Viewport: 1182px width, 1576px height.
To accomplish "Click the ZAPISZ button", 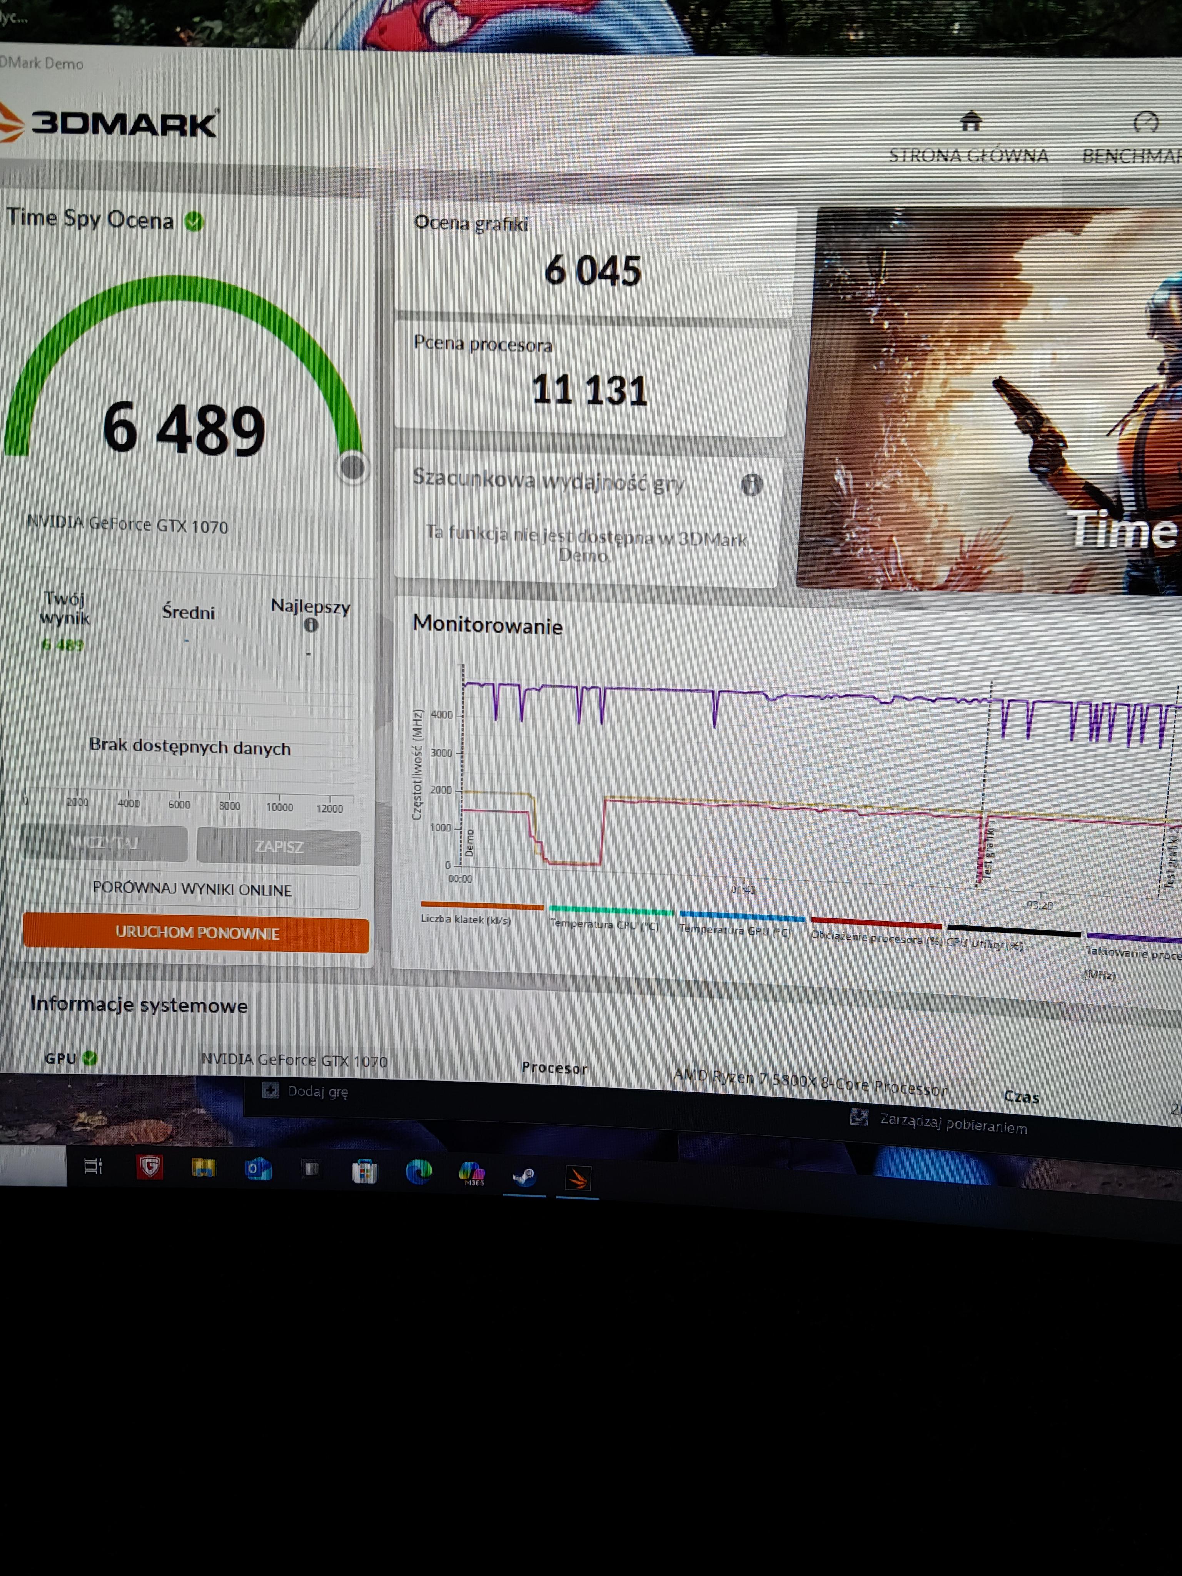I will pyautogui.click(x=279, y=846).
